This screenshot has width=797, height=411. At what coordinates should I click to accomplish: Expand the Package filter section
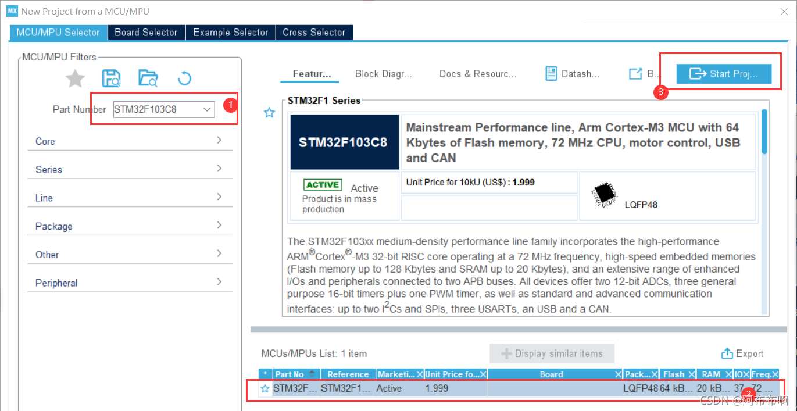[x=130, y=226]
